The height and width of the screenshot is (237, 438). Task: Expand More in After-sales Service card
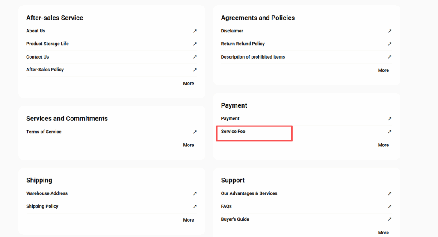coord(189,84)
